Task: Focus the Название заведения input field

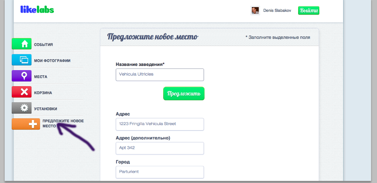Action: [x=159, y=74]
